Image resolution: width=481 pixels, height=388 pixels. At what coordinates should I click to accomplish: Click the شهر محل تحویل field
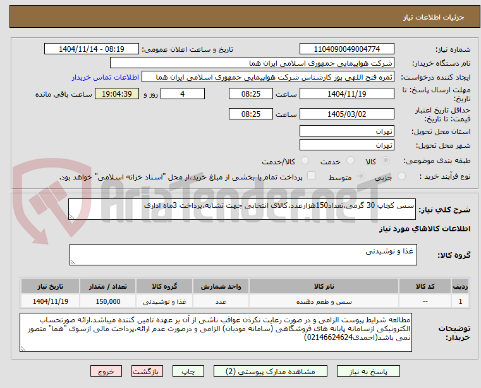click(x=346, y=145)
